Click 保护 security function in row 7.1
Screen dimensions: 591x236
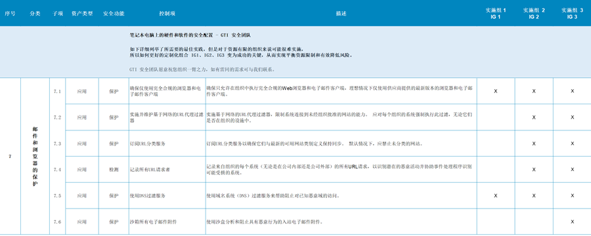coord(114,91)
